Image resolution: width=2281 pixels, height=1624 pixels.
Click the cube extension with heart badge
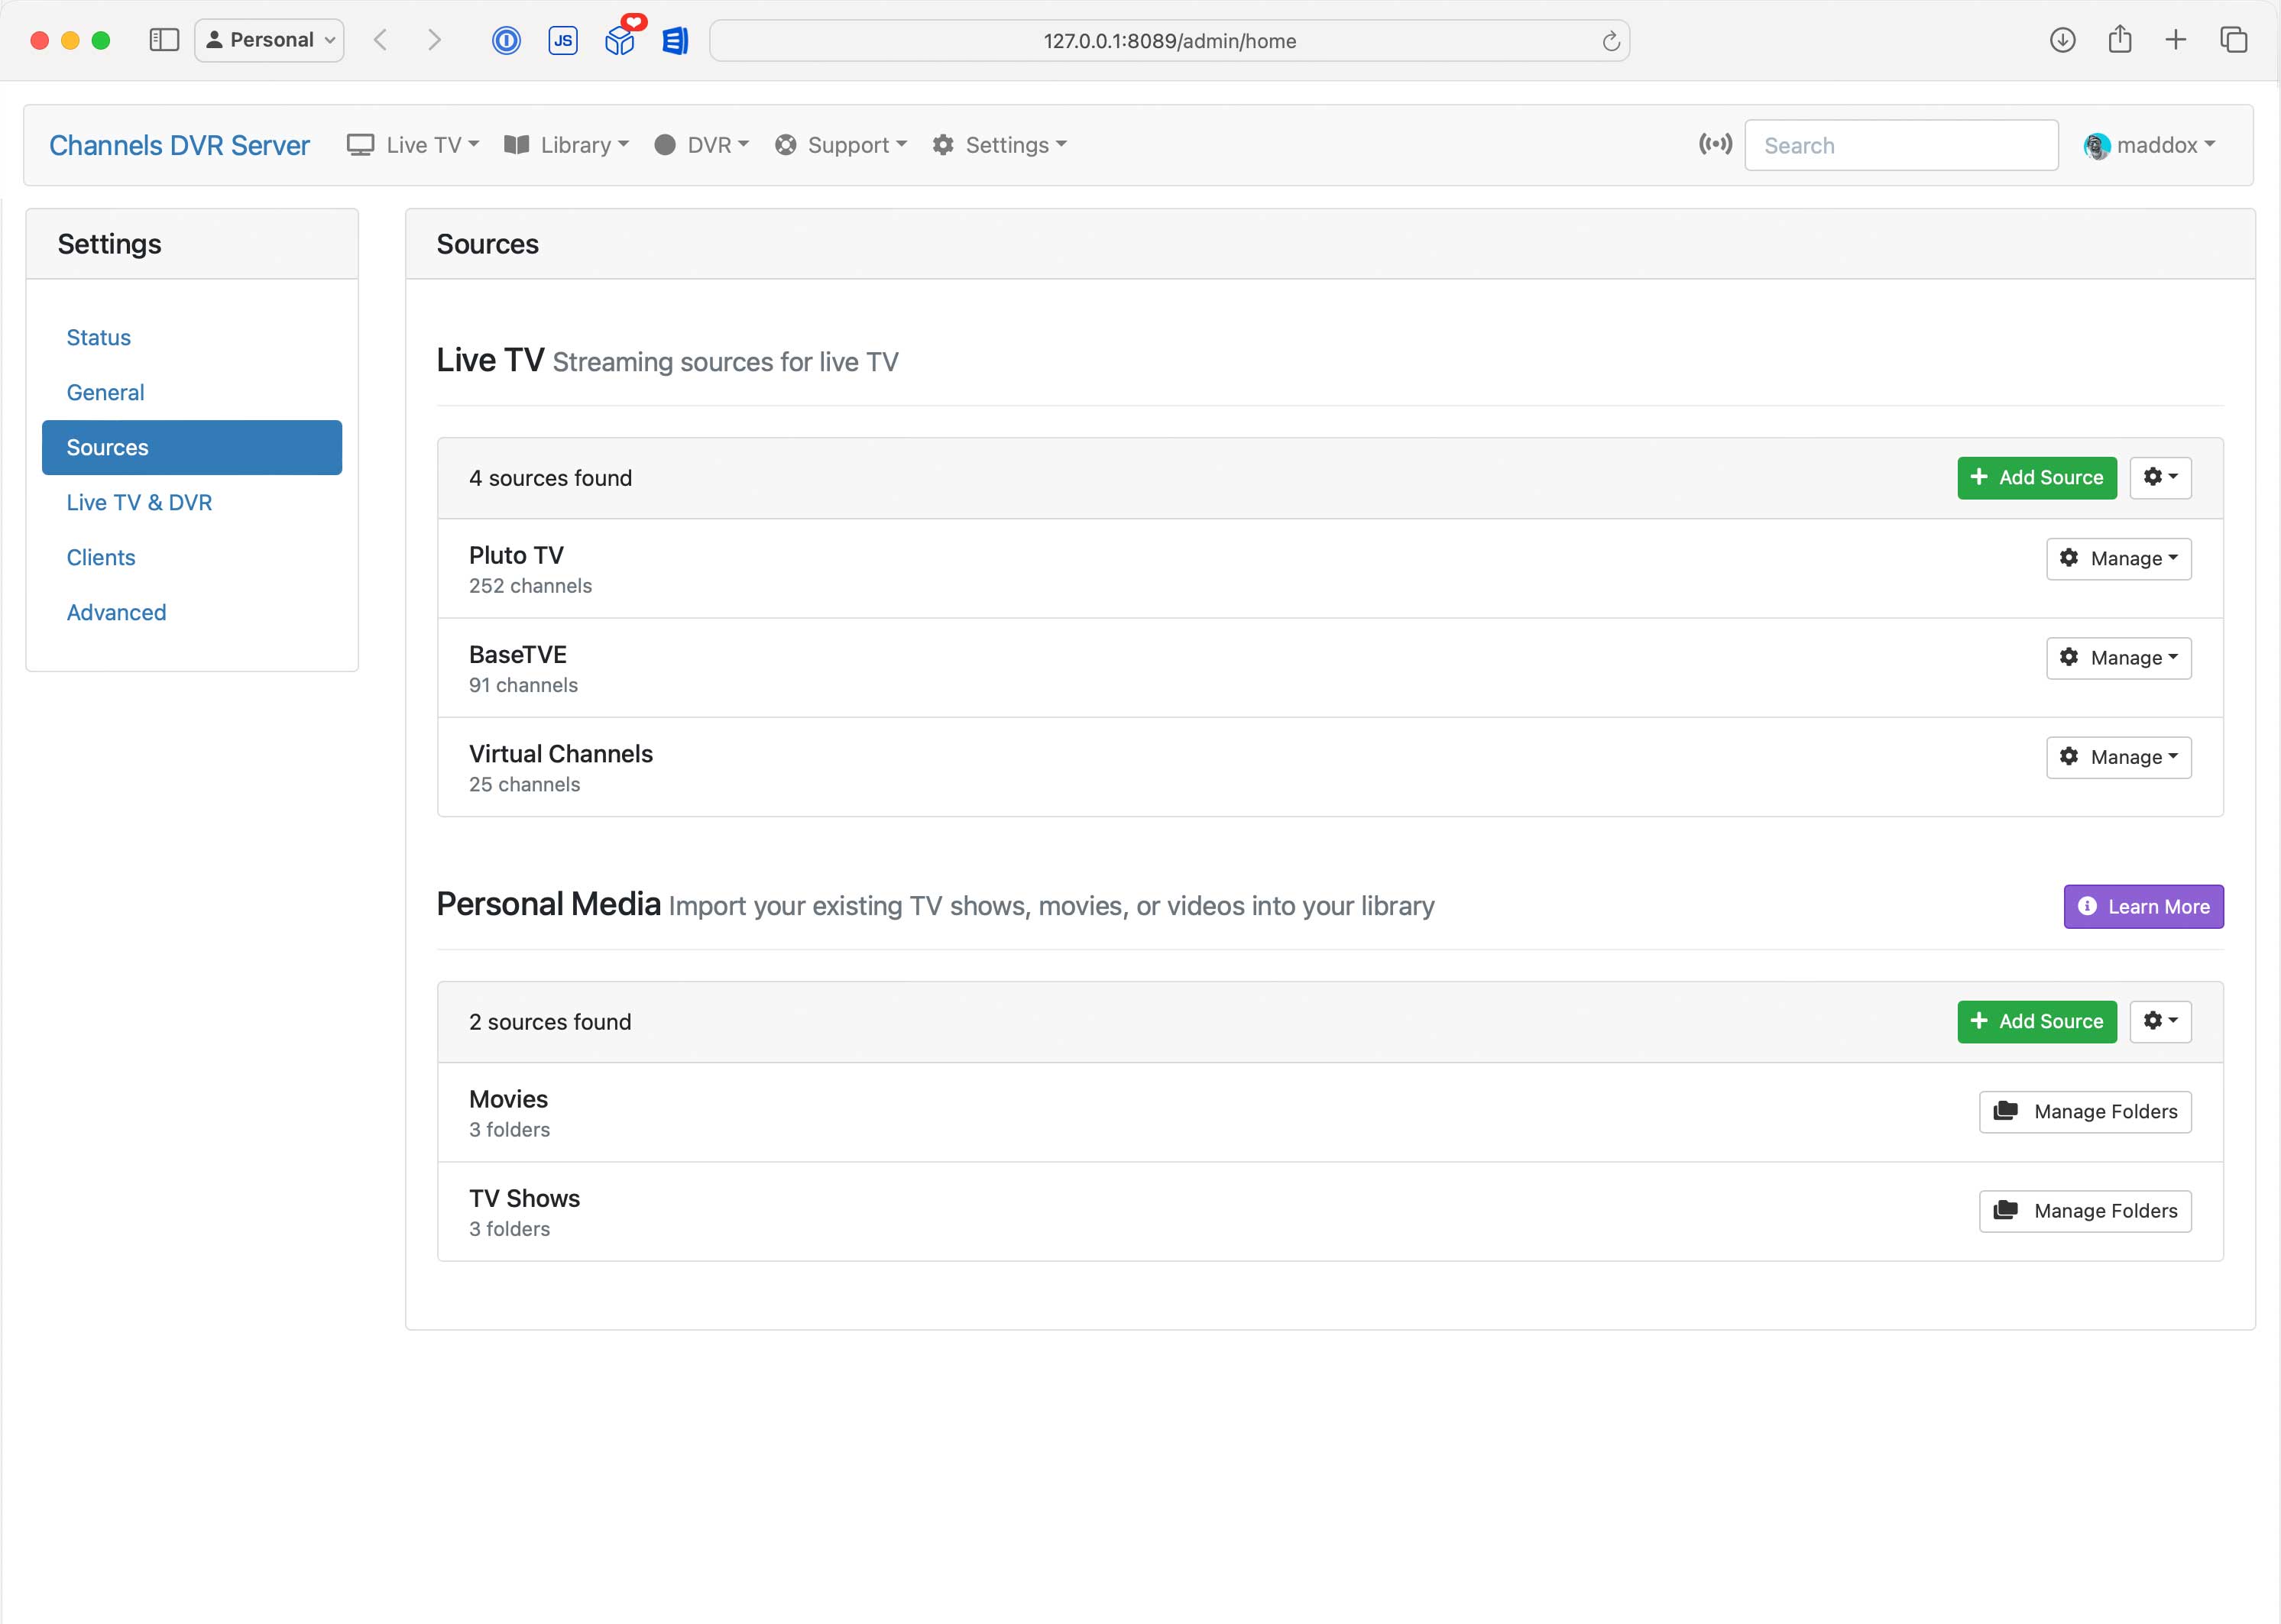point(620,40)
